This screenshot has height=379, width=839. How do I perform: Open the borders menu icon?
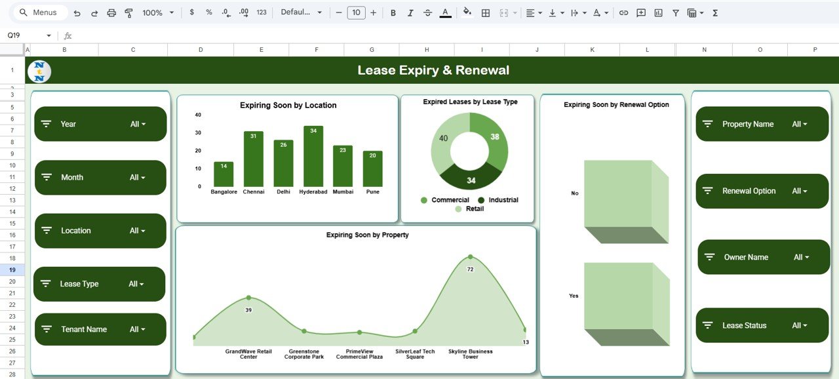486,12
